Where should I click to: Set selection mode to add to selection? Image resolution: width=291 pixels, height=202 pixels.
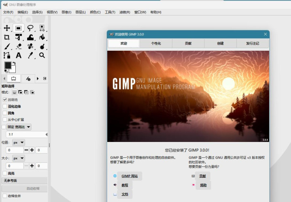[x=20, y=92]
